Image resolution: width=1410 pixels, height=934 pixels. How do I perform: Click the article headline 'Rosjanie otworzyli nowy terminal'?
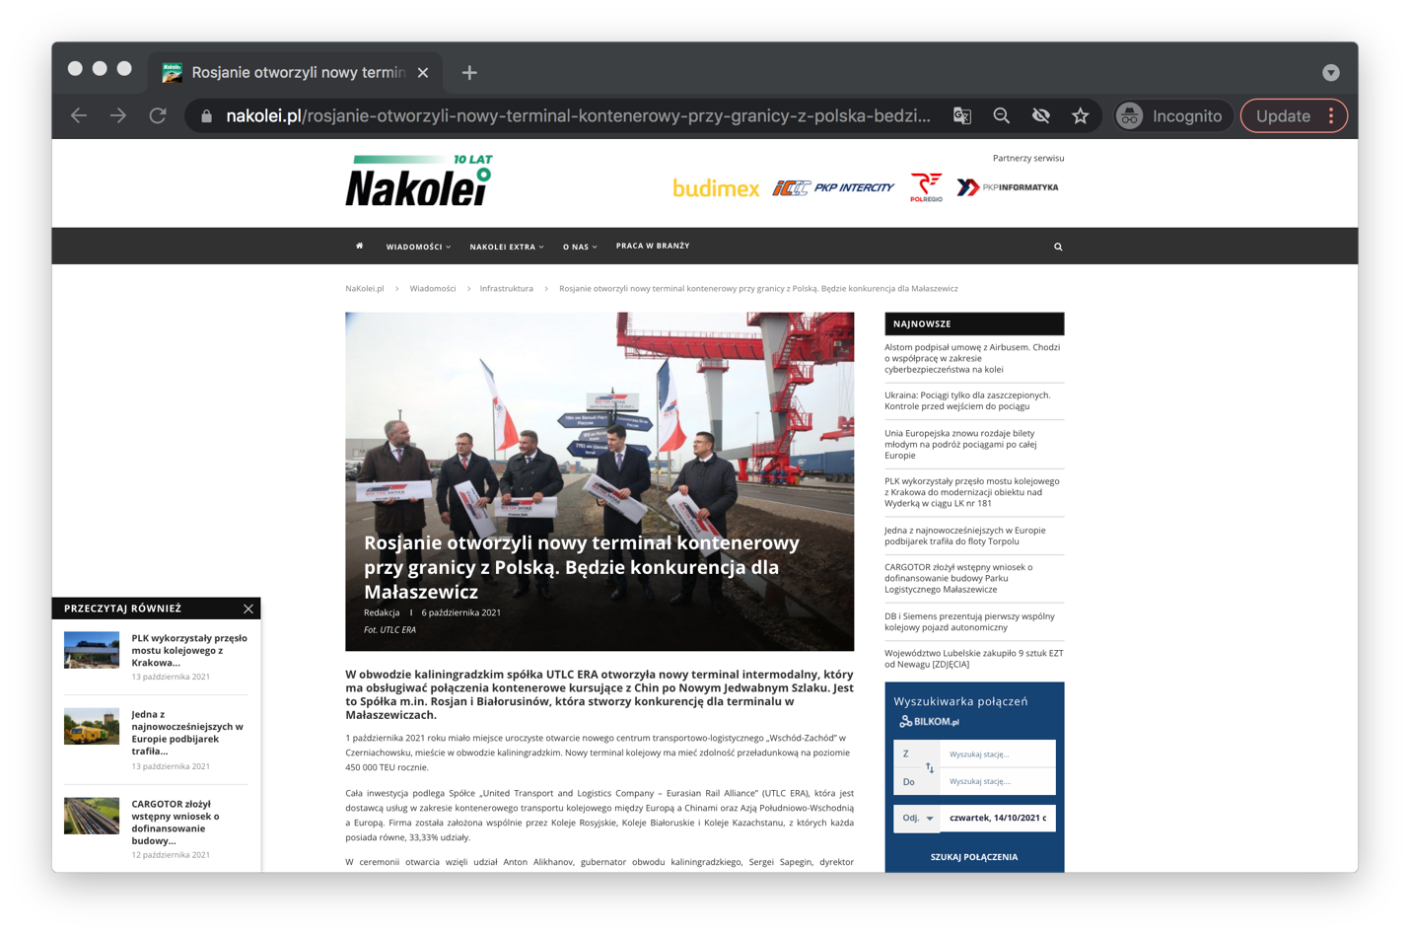pos(582,567)
